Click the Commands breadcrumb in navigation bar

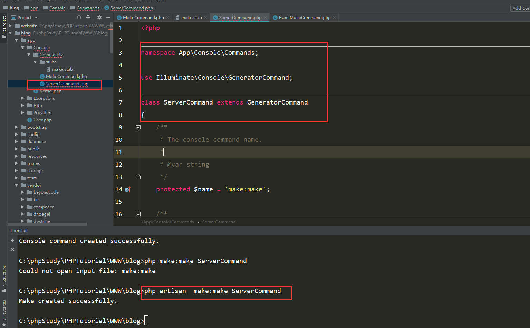[x=85, y=8]
